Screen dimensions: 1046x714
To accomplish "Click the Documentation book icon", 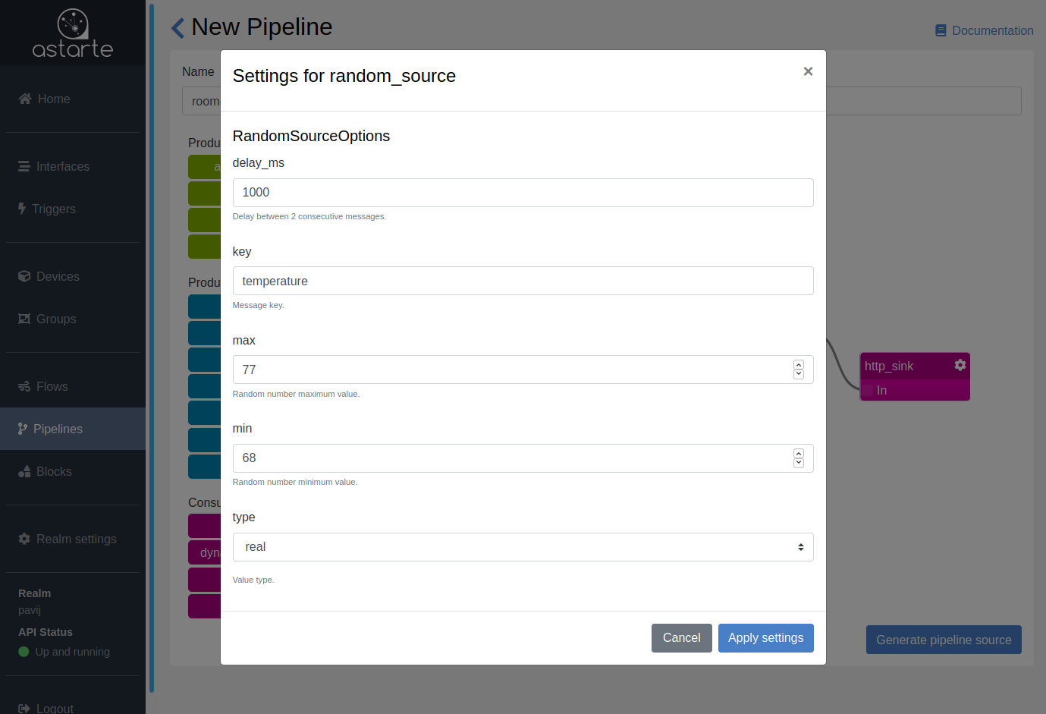I will [x=941, y=31].
